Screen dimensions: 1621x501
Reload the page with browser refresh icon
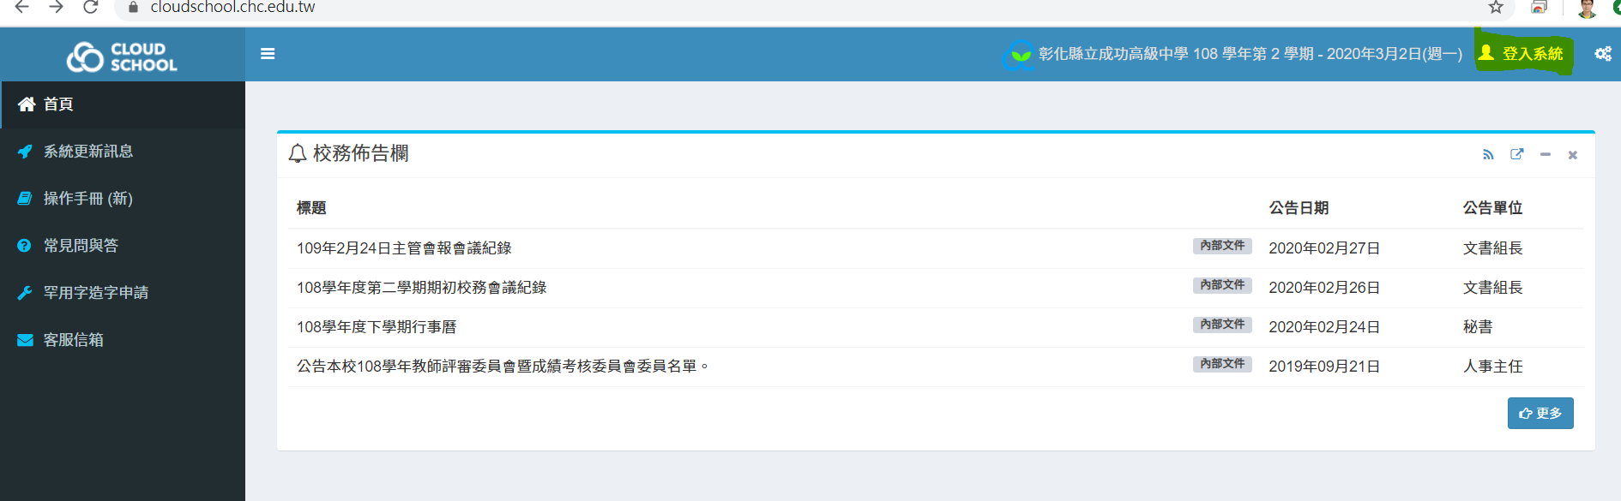pyautogui.click(x=91, y=7)
